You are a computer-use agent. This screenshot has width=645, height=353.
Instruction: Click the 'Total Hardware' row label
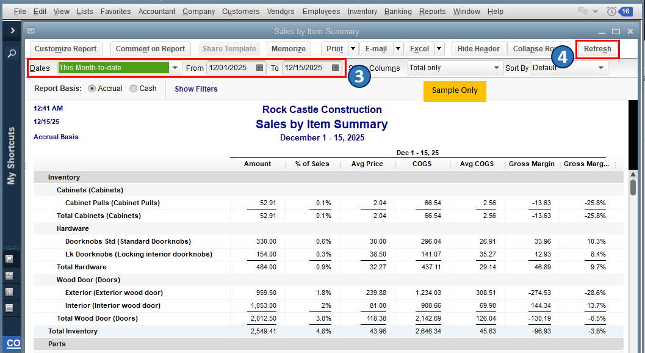(81, 267)
